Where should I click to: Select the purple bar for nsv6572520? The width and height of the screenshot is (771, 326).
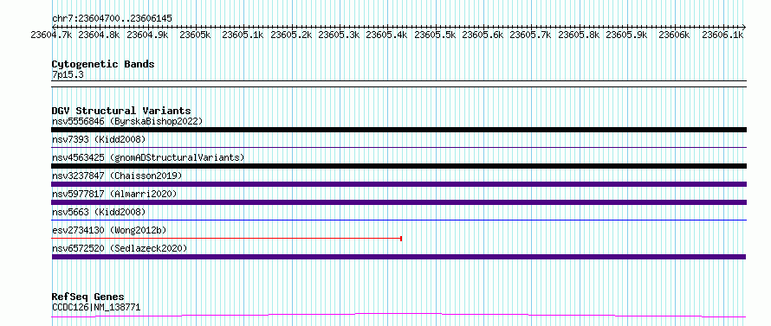(x=398, y=257)
